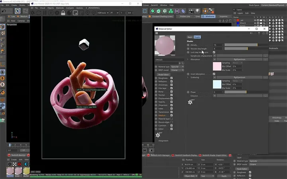Select the live selection arrow tool
Screen dimensions: 287x179
(18, 11)
